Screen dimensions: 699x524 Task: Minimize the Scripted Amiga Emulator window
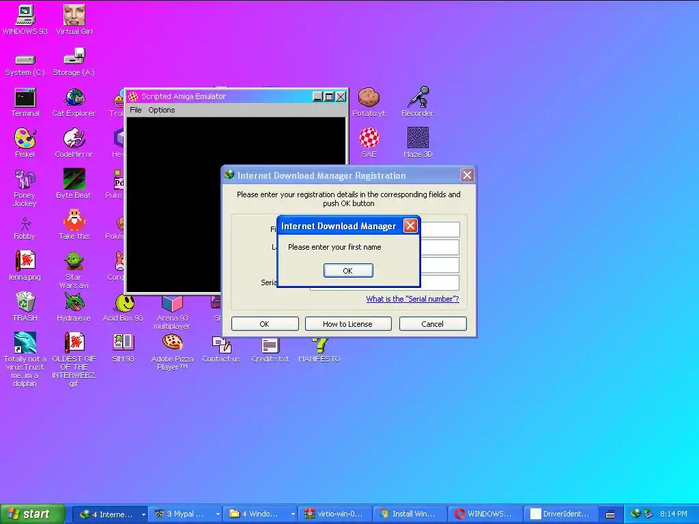point(317,96)
